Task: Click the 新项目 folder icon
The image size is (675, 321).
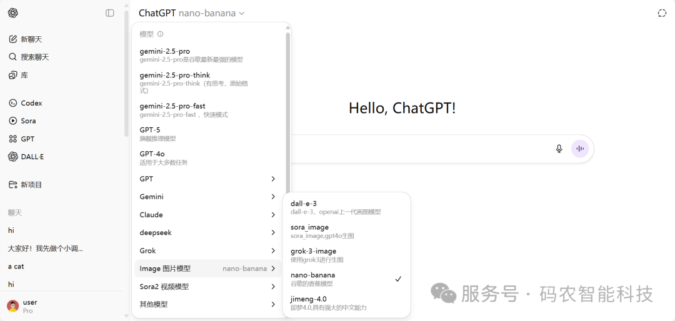Action: [x=13, y=185]
